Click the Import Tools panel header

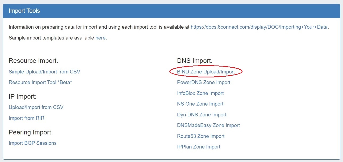pyautogui.click(x=171, y=11)
